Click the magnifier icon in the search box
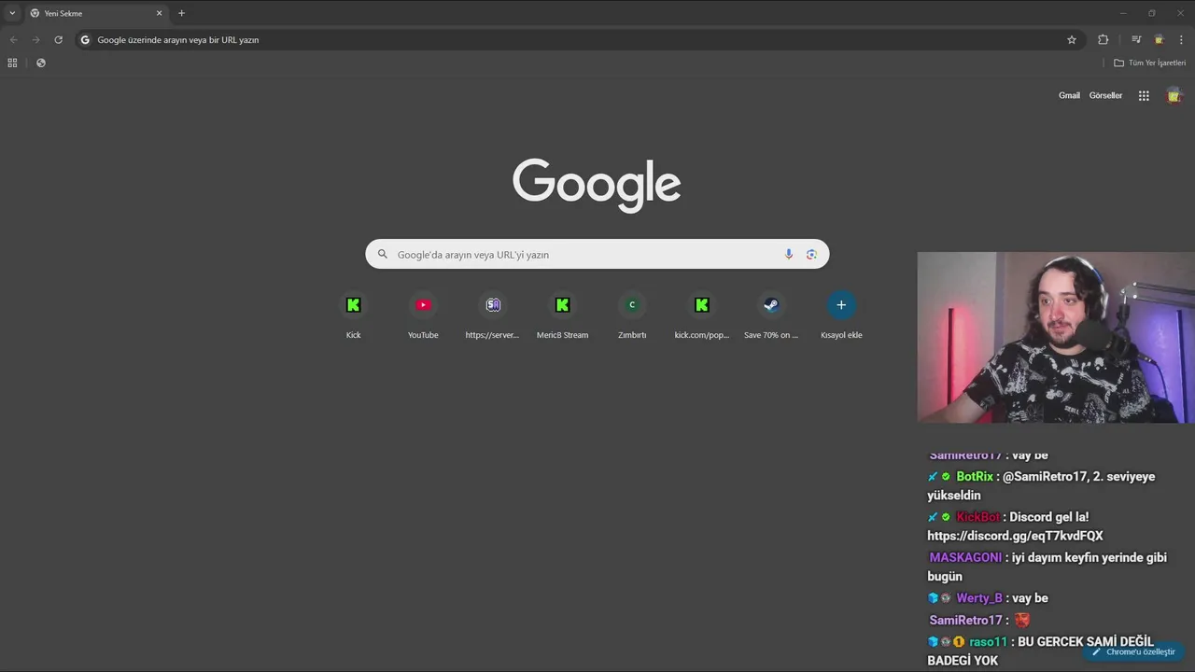Viewport: 1195px width, 672px height. click(x=382, y=254)
